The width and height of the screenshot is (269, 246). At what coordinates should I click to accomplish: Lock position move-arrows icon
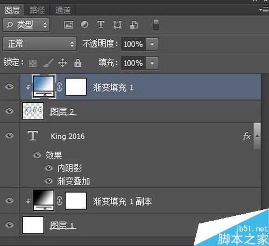point(62,63)
